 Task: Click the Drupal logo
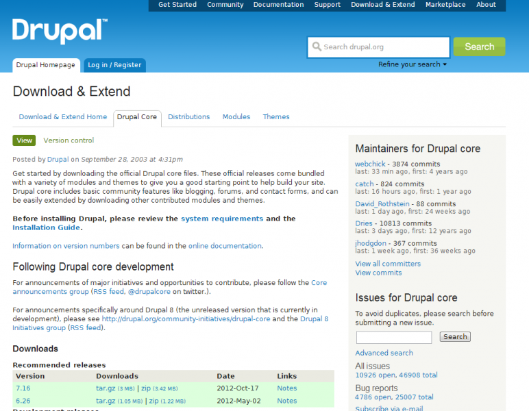(x=60, y=31)
